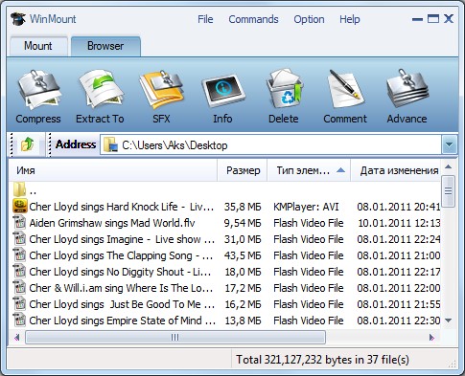Click the horizontal scrollbar thumb
465x376 pixels.
[x=175, y=337]
